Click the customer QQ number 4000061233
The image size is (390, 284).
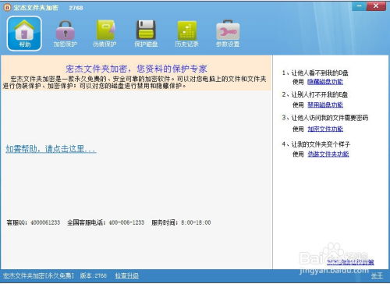(x=45, y=222)
